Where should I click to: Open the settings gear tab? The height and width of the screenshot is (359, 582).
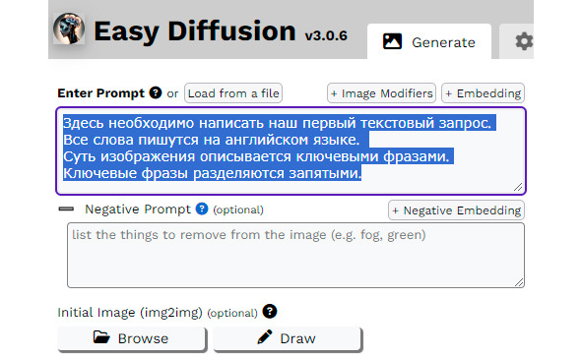click(524, 41)
